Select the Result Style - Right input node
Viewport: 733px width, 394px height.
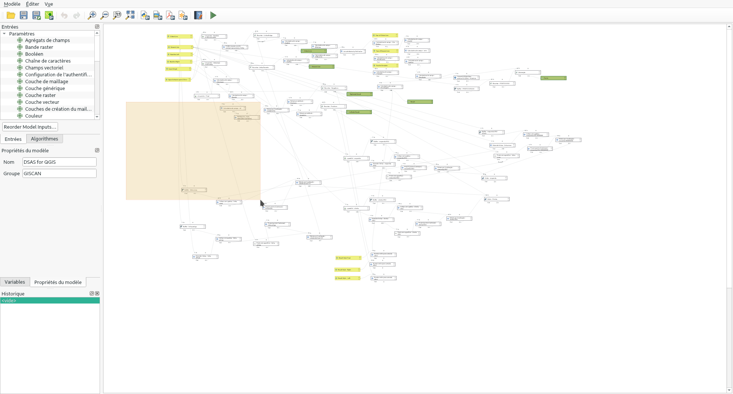(x=347, y=270)
